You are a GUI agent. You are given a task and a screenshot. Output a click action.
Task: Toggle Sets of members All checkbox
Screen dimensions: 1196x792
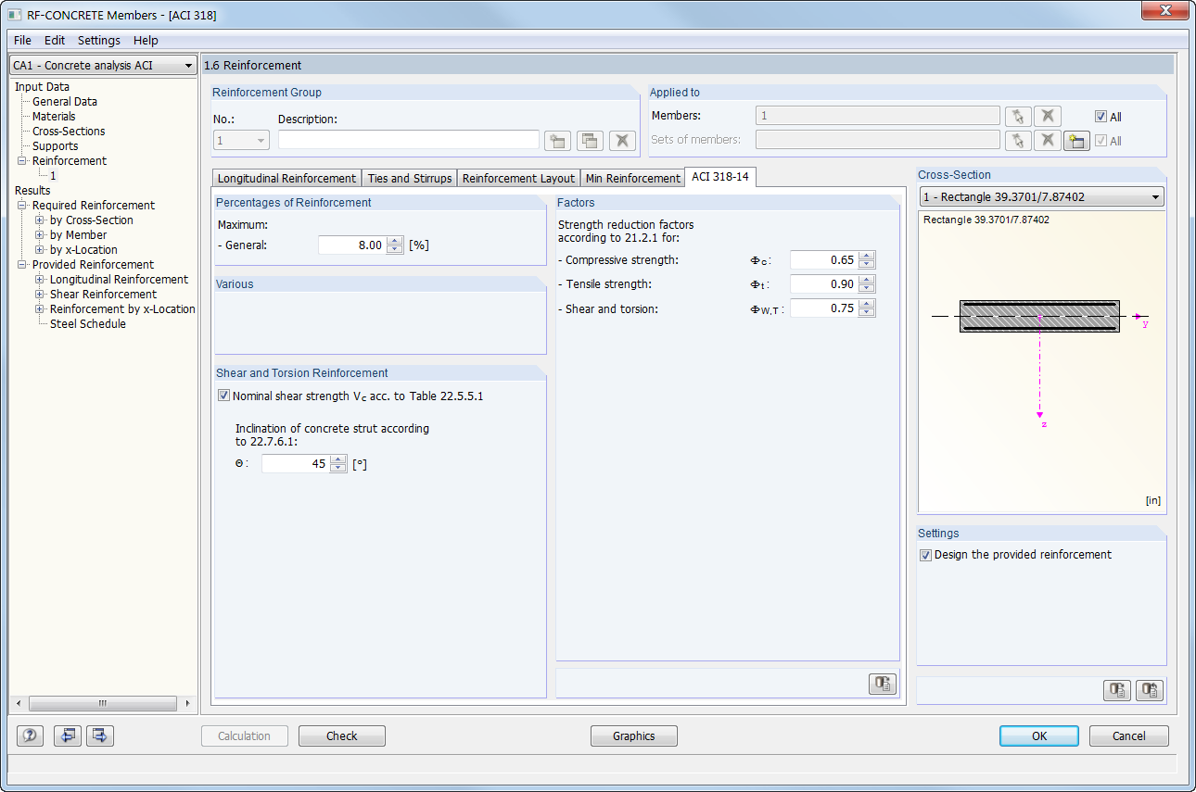click(1101, 141)
